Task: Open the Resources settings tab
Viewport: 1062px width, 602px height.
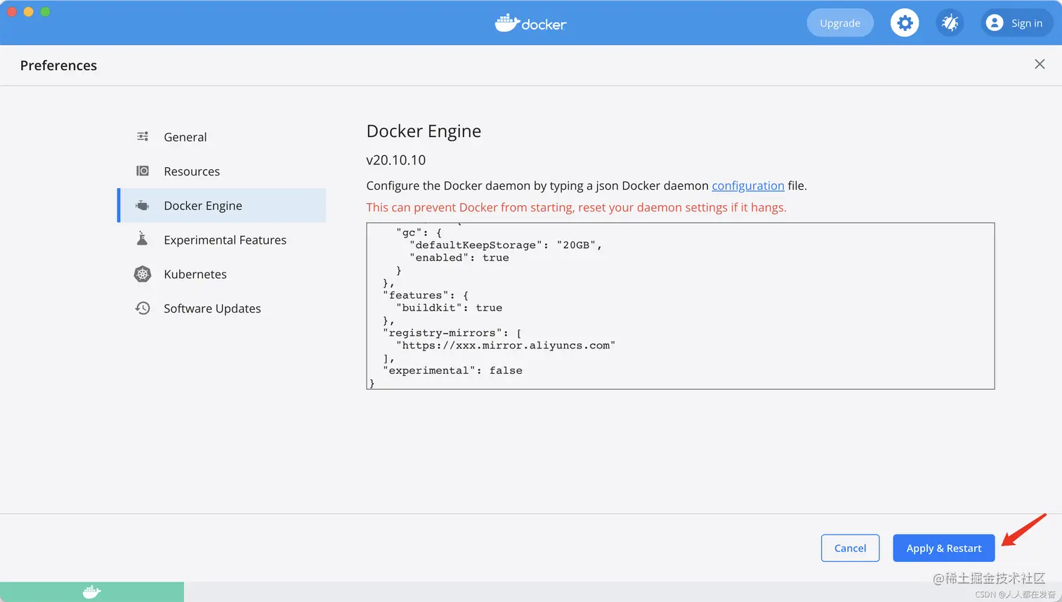Action: tap(222, 171)
